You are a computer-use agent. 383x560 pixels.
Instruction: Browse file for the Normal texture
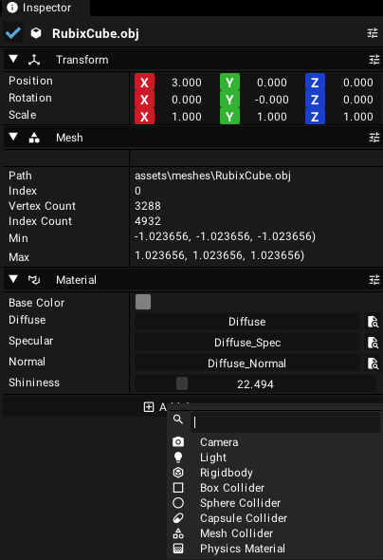point(373,364)
